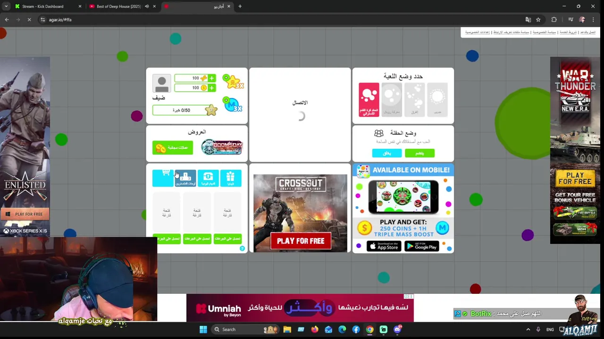Click the 0/50 experience progress bar
This screenshot has height=339, width=604.
[181, 110]
